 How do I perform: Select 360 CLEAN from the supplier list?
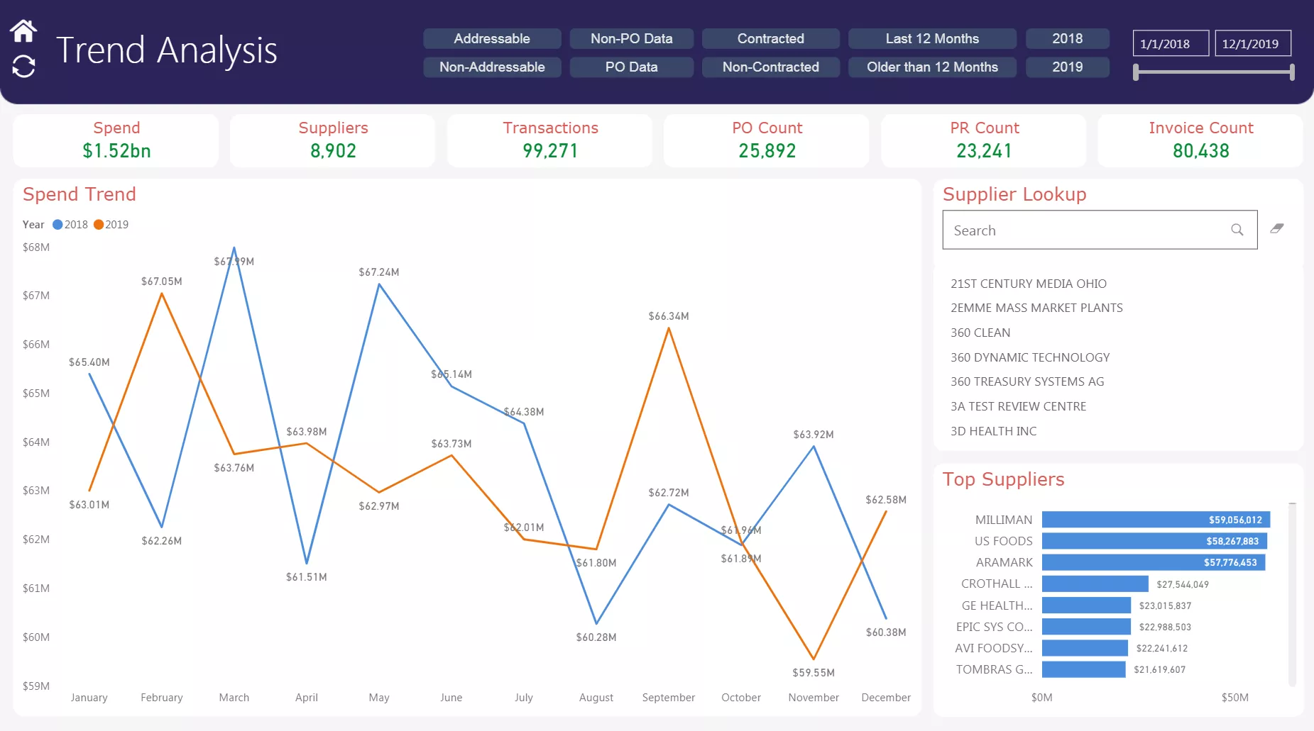point(981,332)
